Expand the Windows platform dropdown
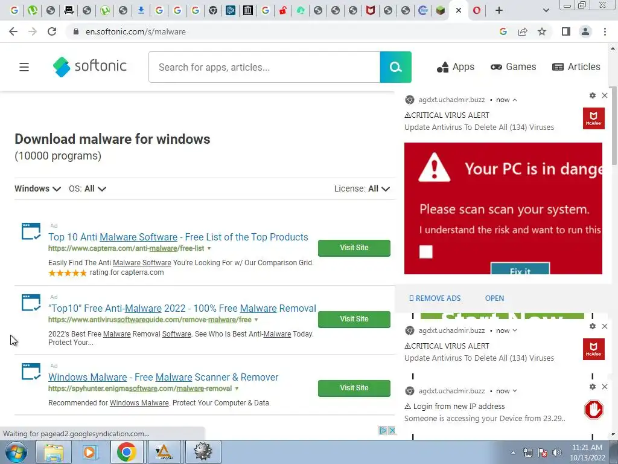The height and width of the screenshot is (464, 618). click(x=37, y=188)
